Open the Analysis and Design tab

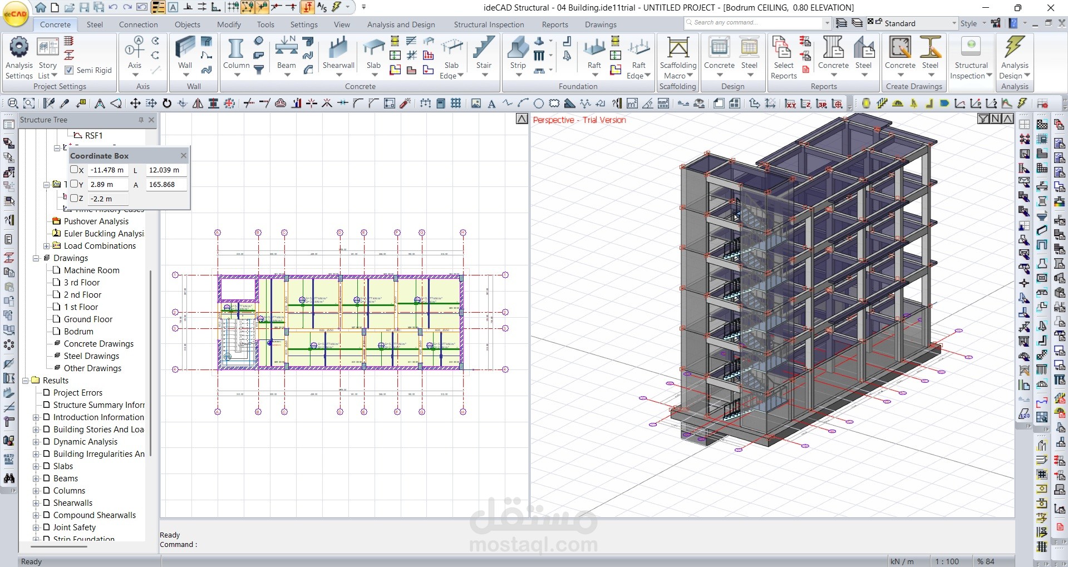pos(401,24)
